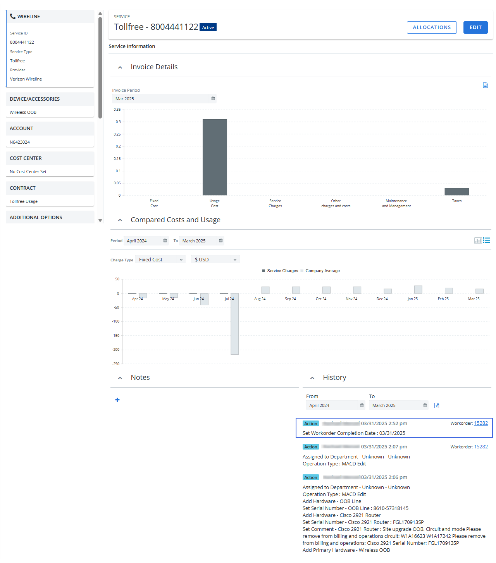Open the Tollfree Usage contract item
This screenshot has height=563, width=496.
pyautogui.click(x=24, y=201)
